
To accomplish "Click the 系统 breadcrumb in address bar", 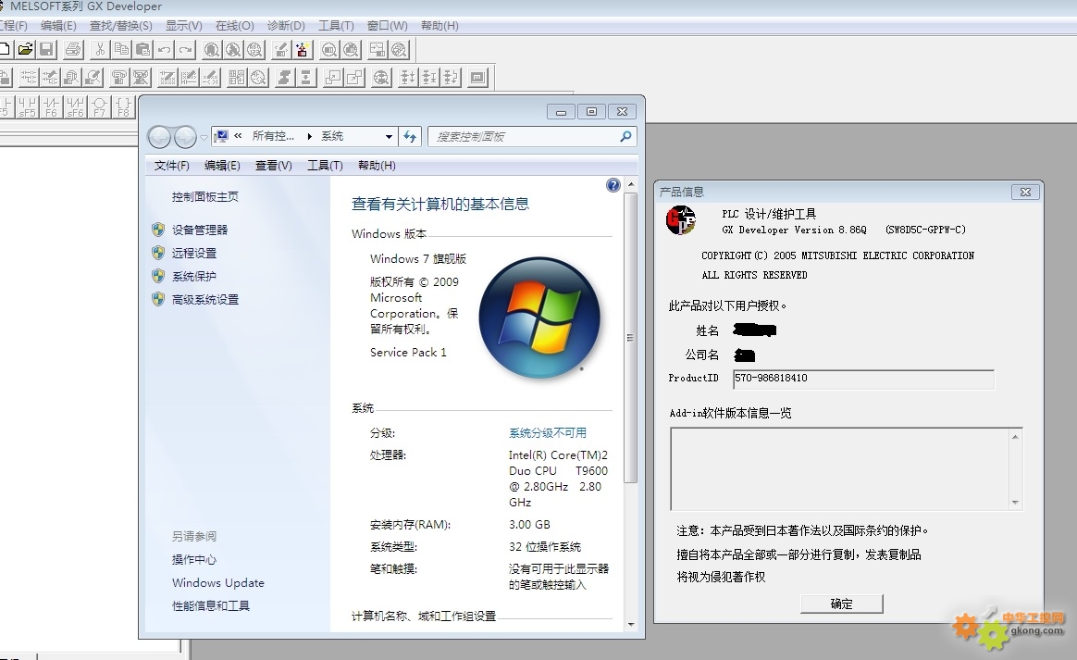I will point(332,136).
